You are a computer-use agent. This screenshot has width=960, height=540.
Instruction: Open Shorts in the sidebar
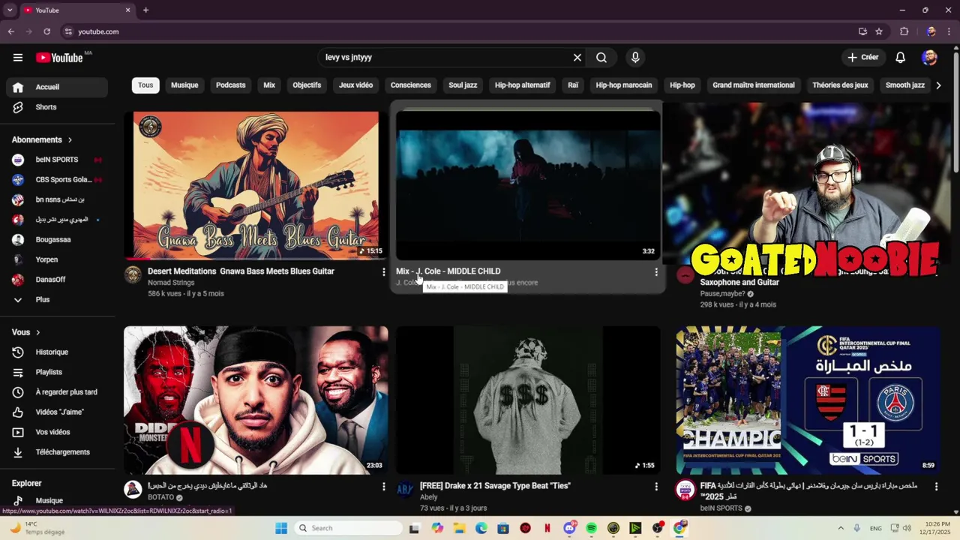tap(57, 107)
